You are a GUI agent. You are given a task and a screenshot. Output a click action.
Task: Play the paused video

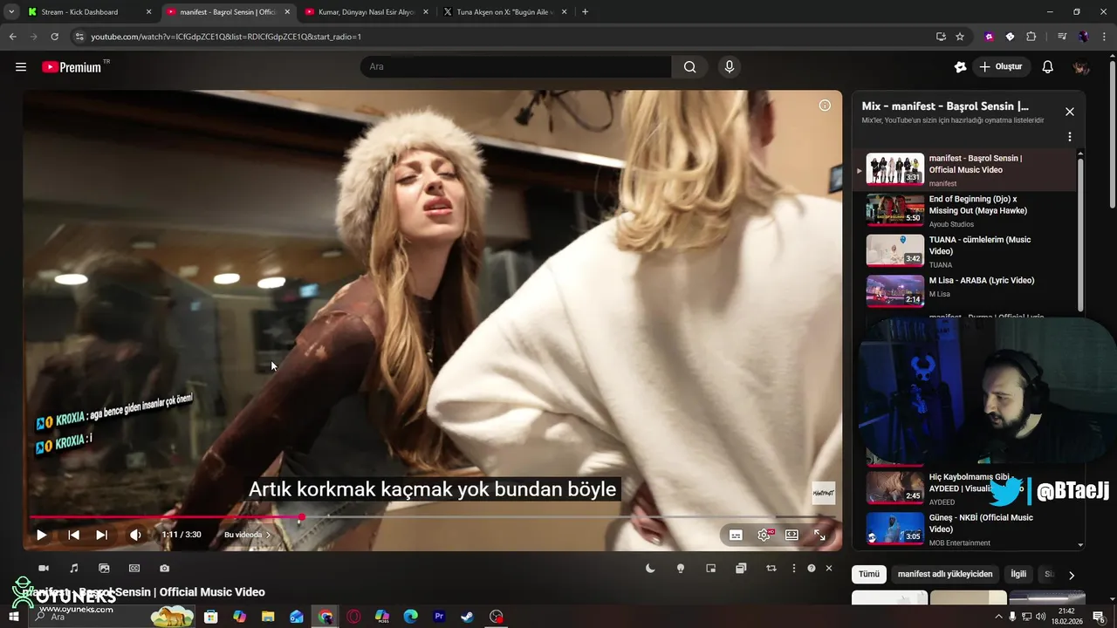point(41,535)
